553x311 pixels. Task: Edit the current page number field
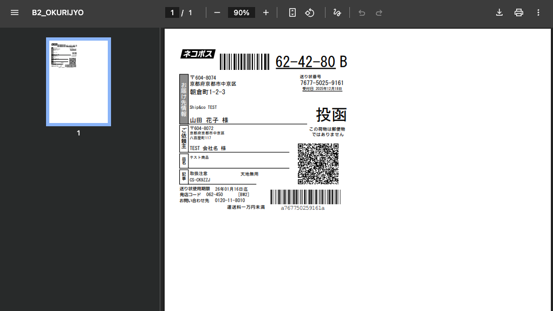(x=172, y=12)
